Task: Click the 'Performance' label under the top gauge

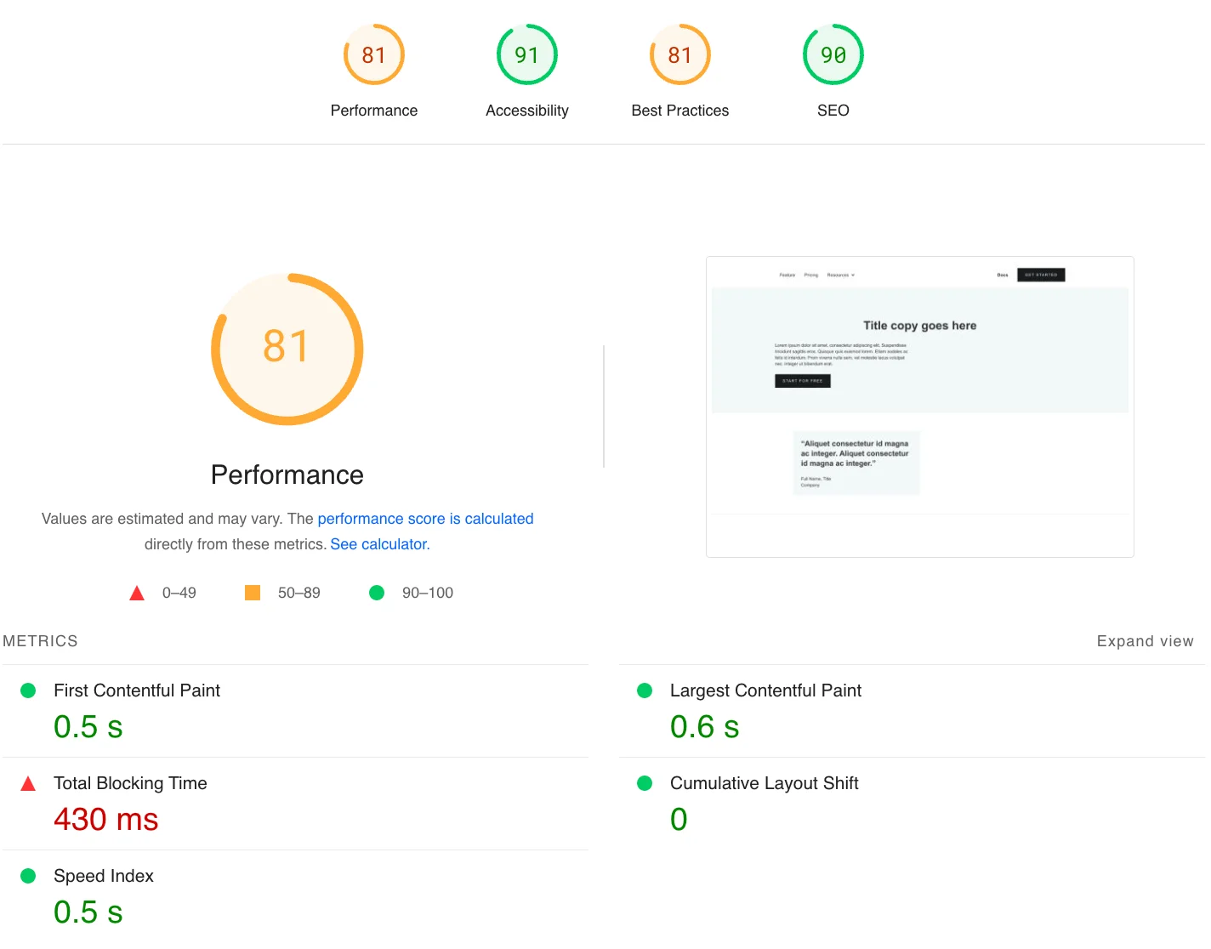Action: 374,111
